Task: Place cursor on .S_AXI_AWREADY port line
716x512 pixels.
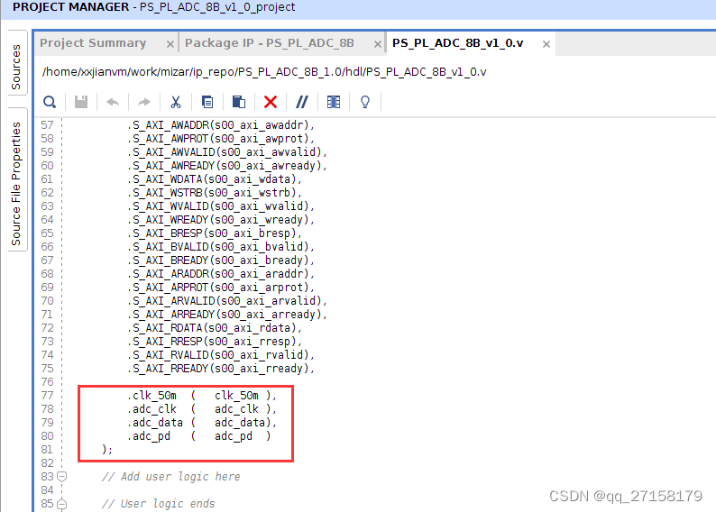Action: [x=227, y=166]
